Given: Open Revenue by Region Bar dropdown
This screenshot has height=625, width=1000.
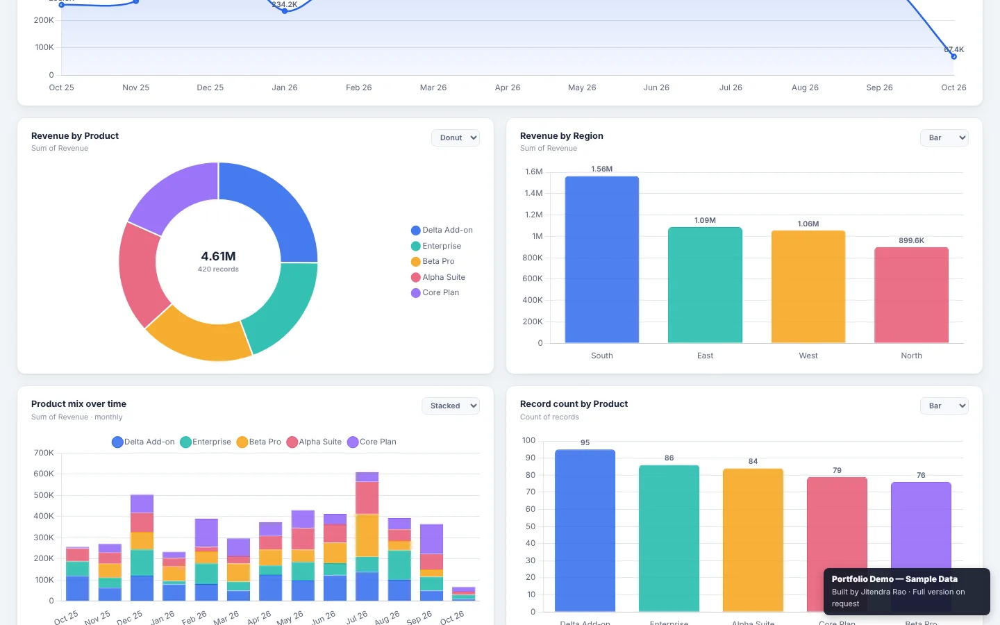Looking at the screenshot, I should [944, 137].
